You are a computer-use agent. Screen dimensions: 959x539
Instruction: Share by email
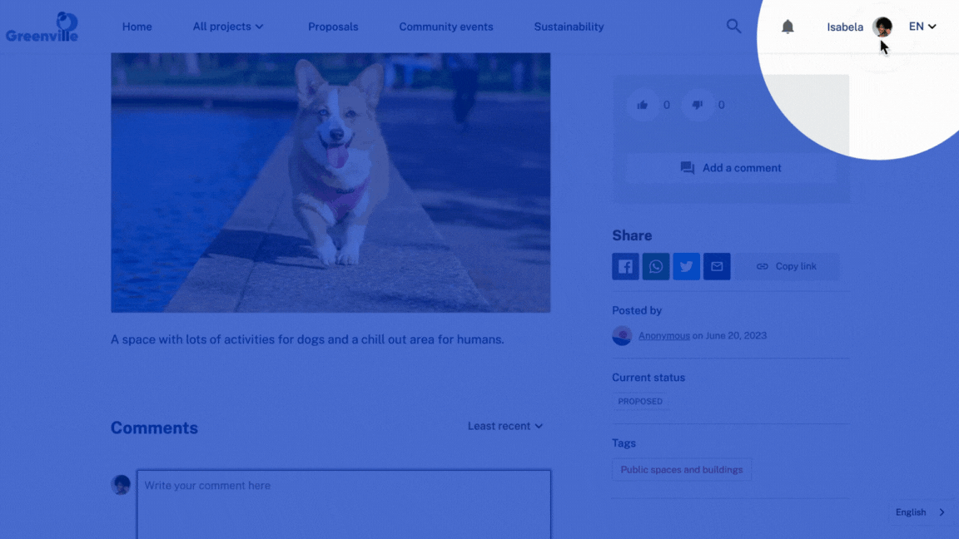[717, 266]
